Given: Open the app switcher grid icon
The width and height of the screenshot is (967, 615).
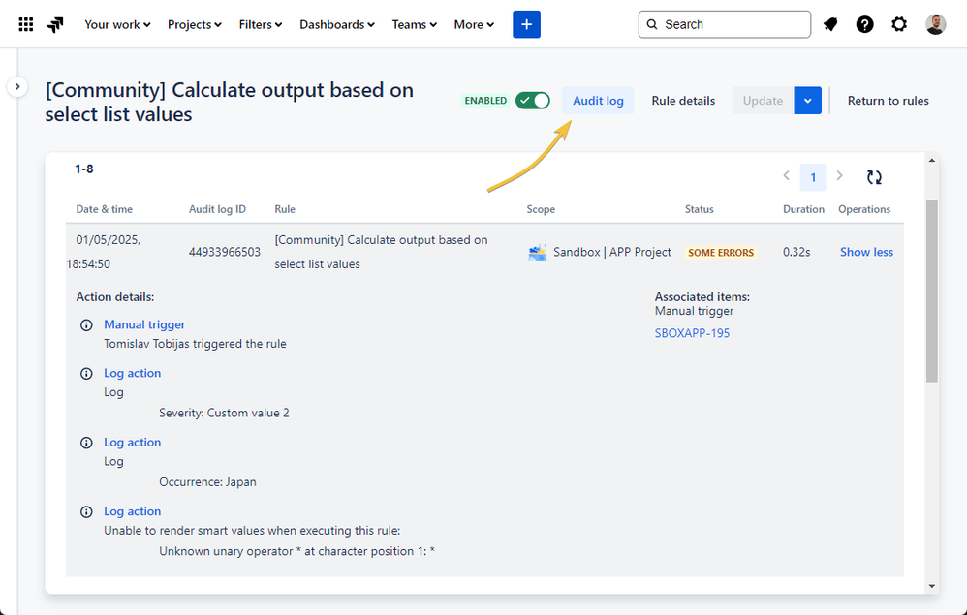Looking at the screenshot, I should click(x=26, y=24).
